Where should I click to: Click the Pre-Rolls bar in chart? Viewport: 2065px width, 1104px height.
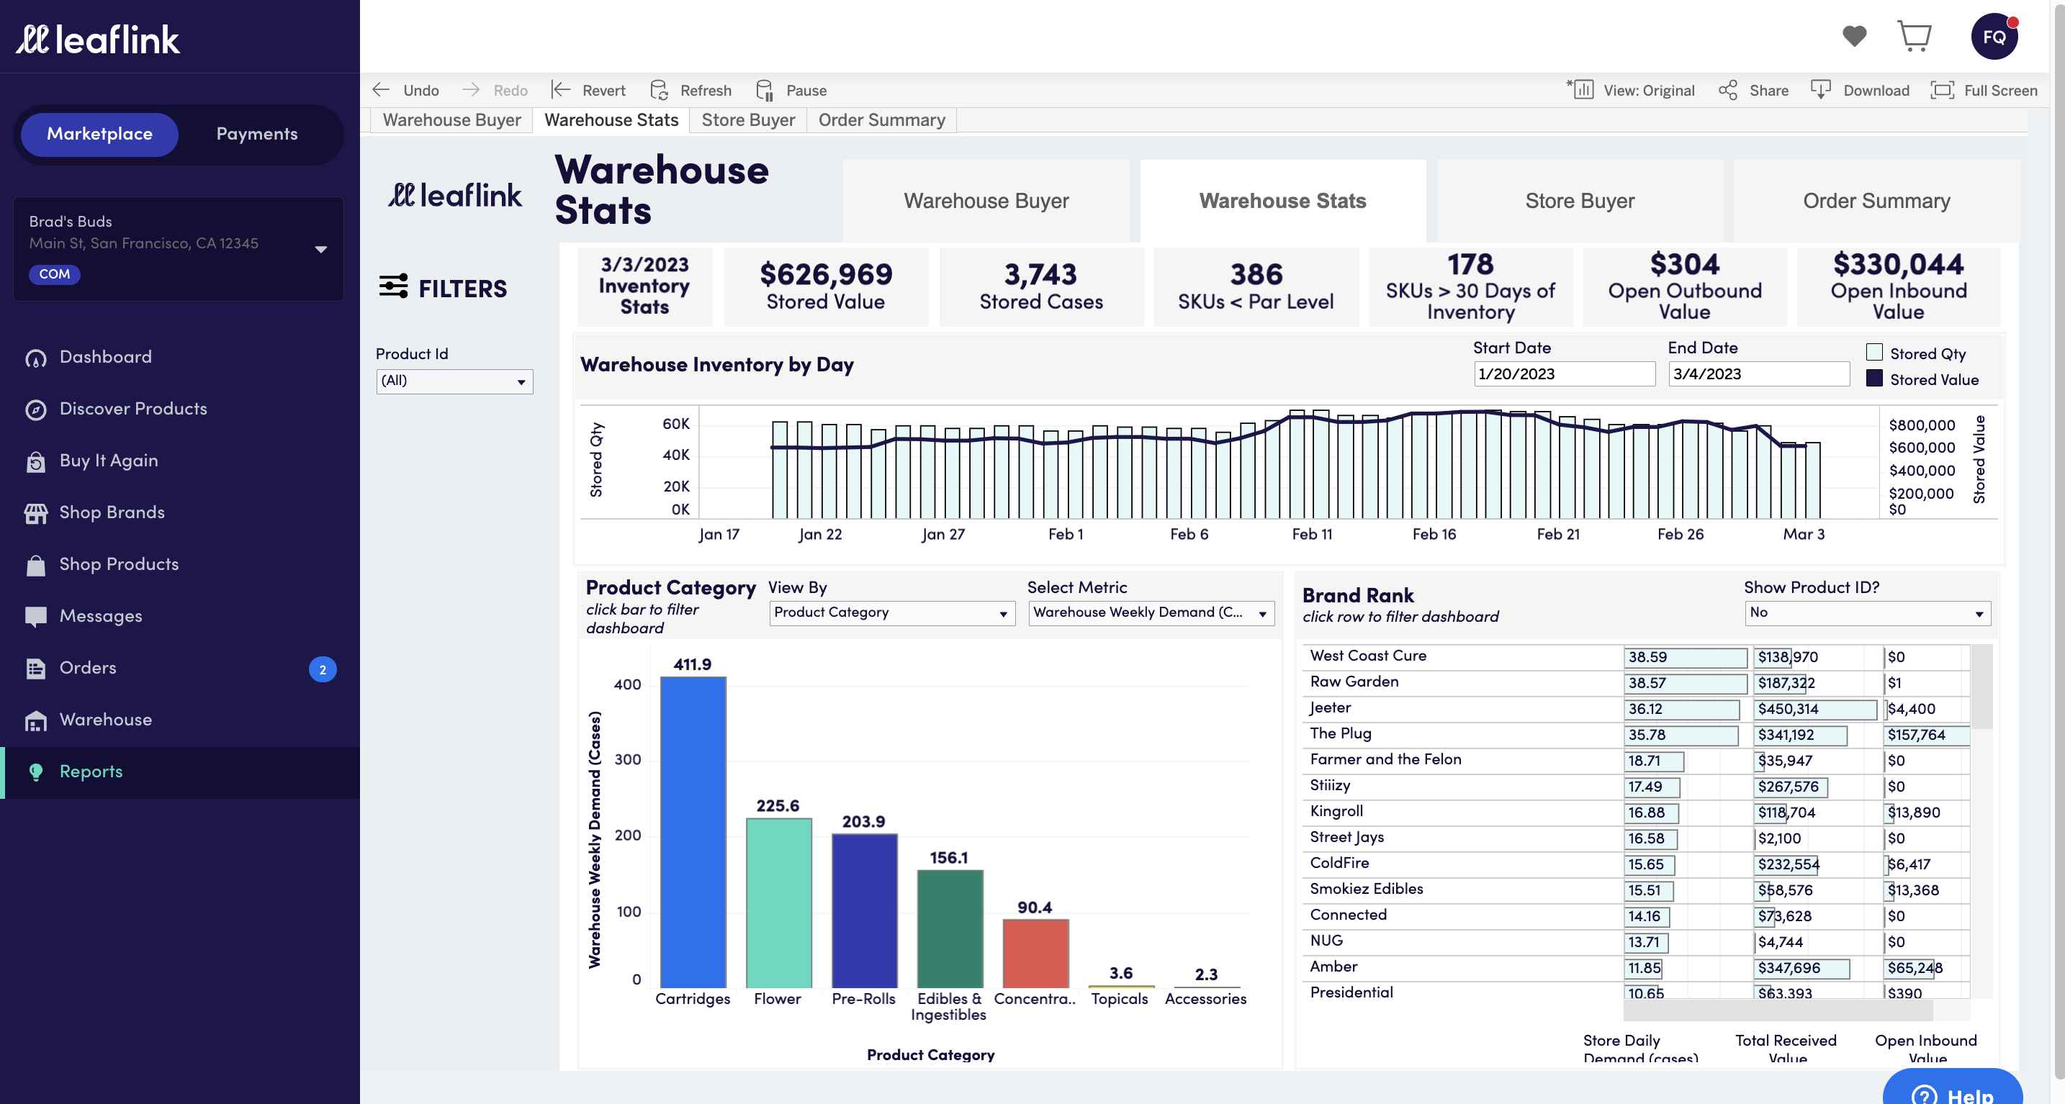tap(864, 910)
